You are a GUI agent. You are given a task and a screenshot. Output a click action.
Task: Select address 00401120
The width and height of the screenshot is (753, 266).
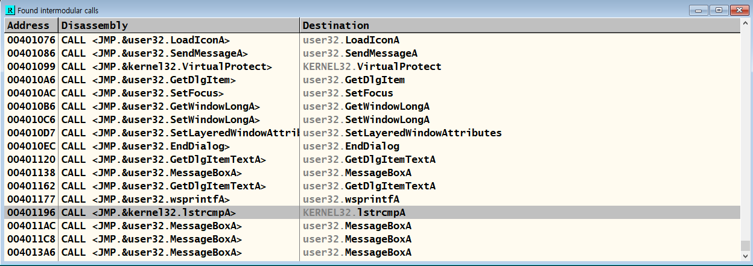(31, 159)
